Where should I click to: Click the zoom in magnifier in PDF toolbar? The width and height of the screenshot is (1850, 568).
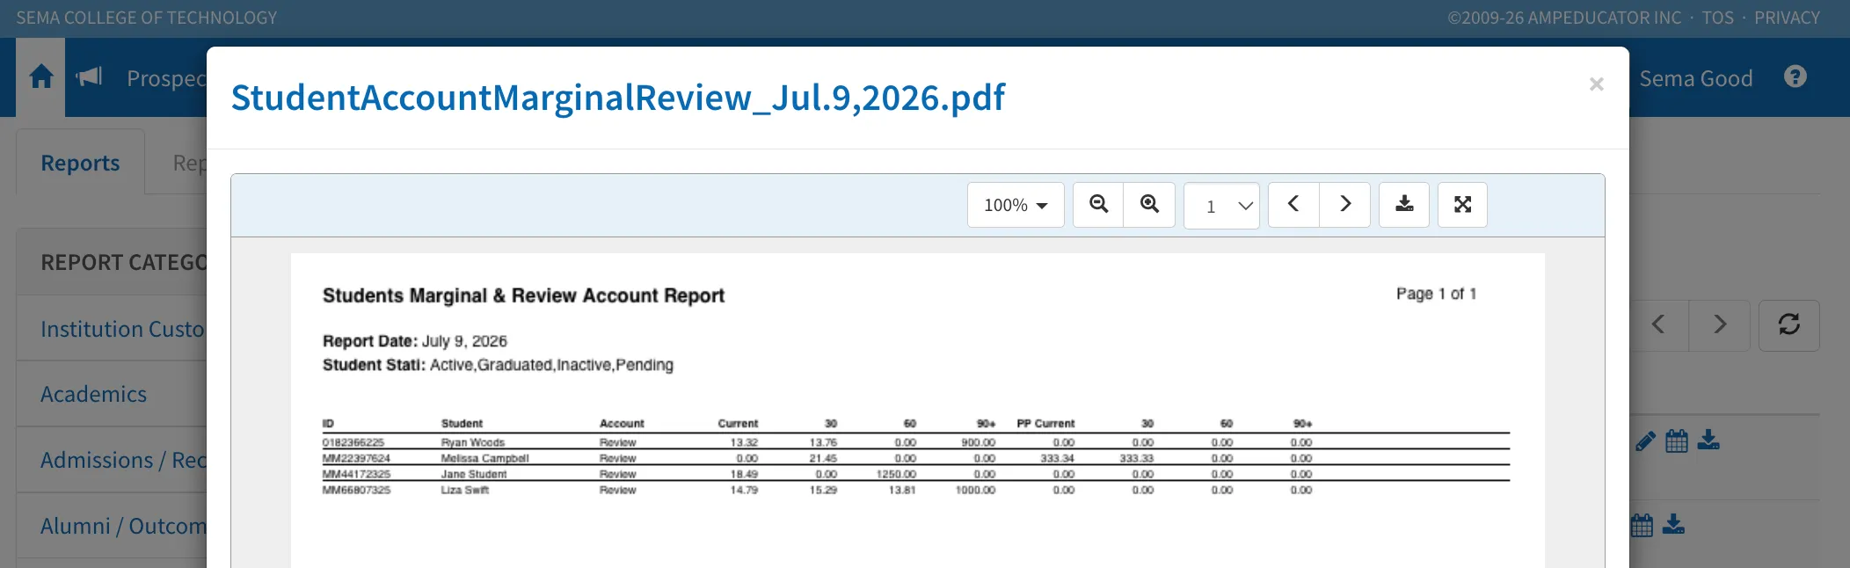click(1149, 205)
